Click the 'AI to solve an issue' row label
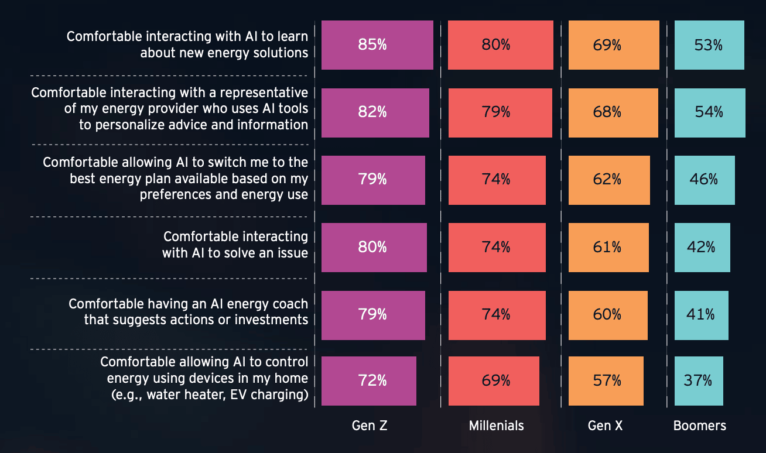The height and width of the screenshot is (453, 766). [235, 245]
